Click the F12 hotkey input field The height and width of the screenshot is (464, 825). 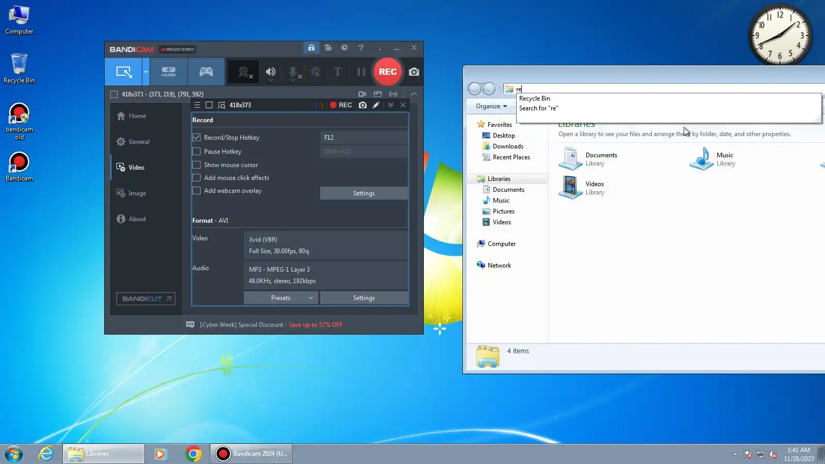[364, 138]
